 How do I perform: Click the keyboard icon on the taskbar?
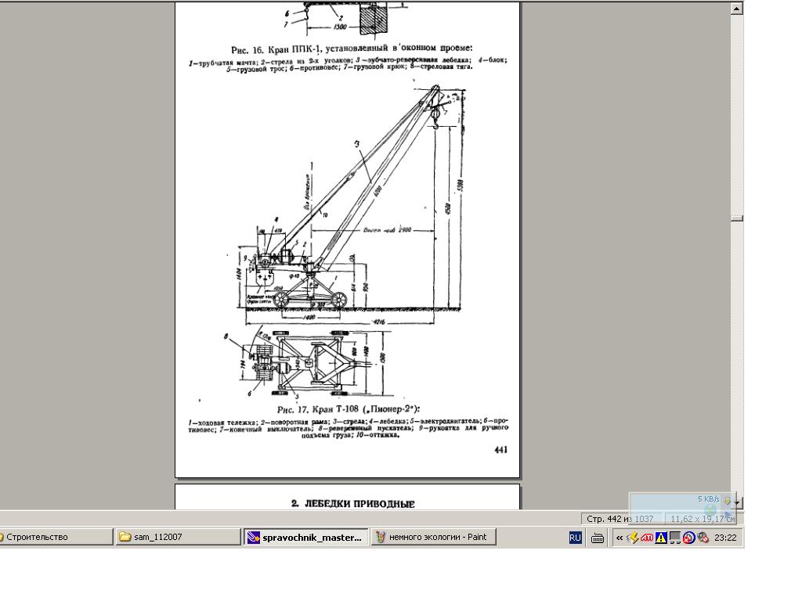pyautogui.click(x=598, y=538)
